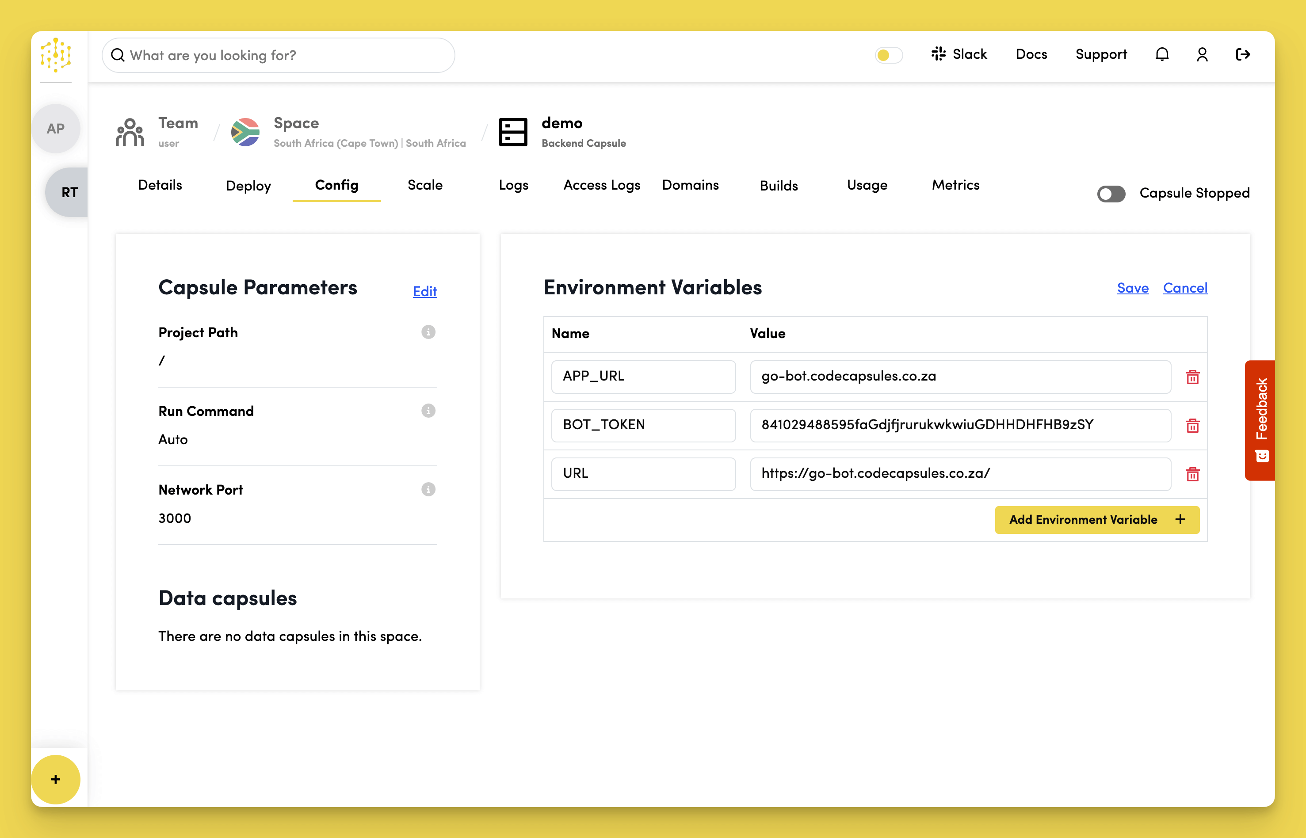Click the info icon beside Run Command
Screen dimensions: 1306x838
click(x=428, y=411)
